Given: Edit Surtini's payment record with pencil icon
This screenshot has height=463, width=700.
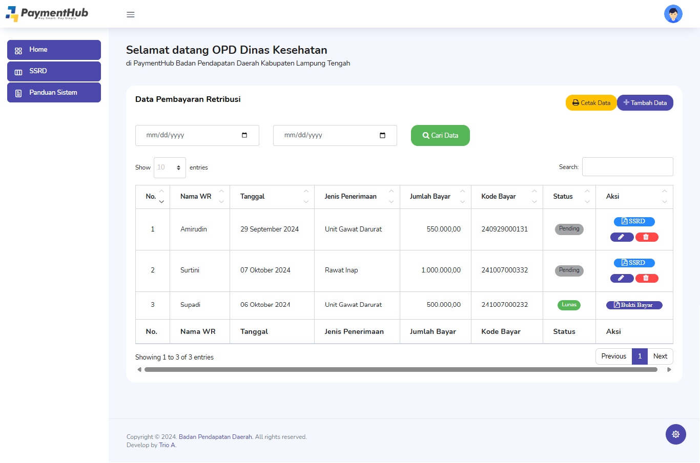Looking at the screenshot, I should pos(622,279).
